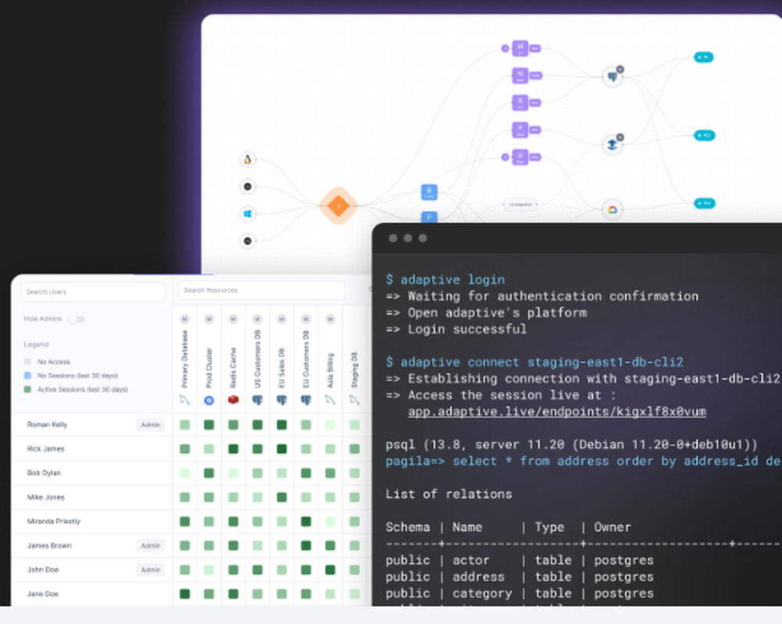
Task: Select the Rick James user row
Action: pyautogui.click(x=91, y=449)
